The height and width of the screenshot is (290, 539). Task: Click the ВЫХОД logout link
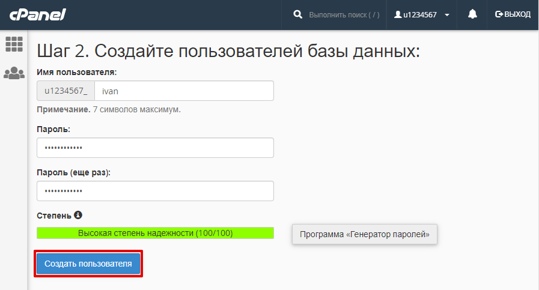point(513,14)
